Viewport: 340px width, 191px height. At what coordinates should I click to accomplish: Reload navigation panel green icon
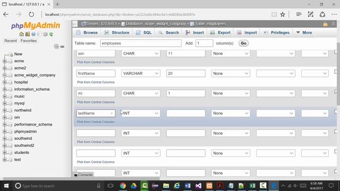51,34
